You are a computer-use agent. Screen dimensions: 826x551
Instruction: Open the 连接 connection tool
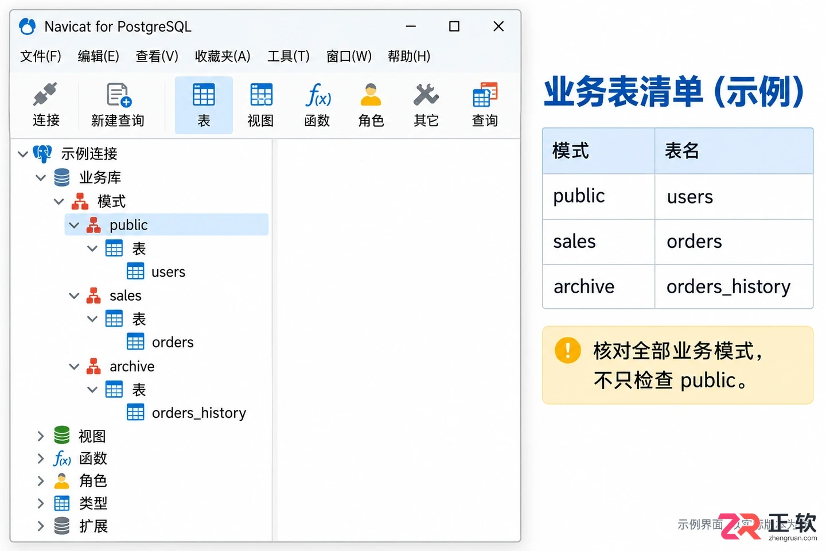pos(46,105)
